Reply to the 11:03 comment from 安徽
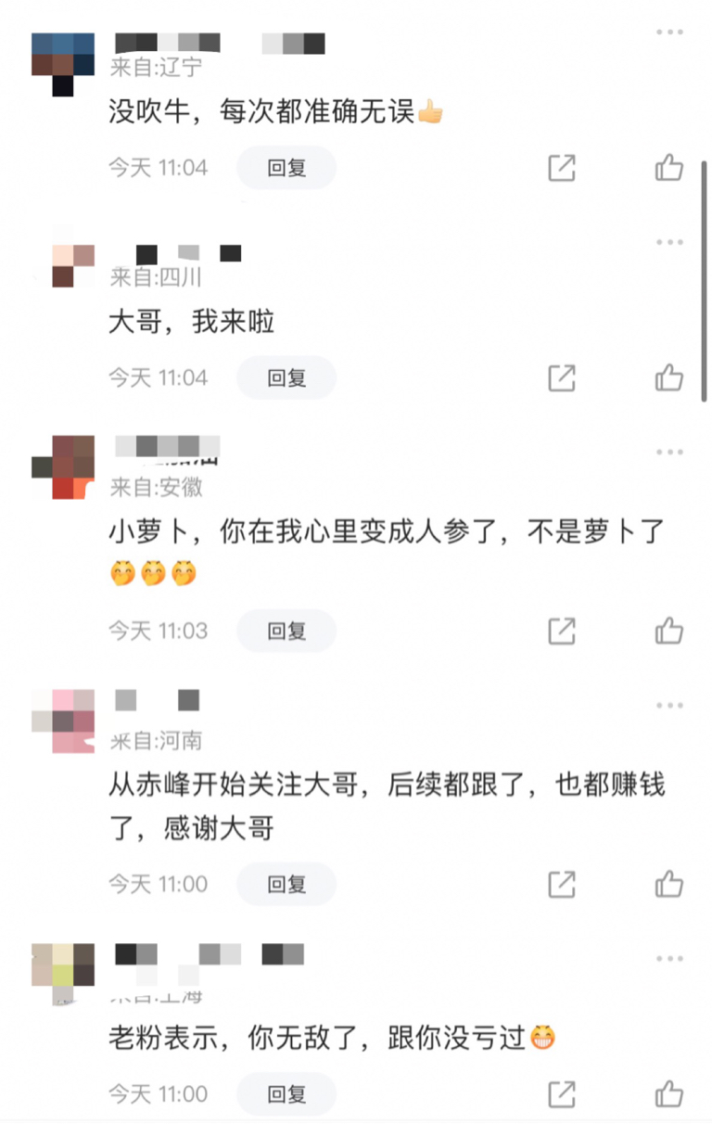 tap(286, 631)
